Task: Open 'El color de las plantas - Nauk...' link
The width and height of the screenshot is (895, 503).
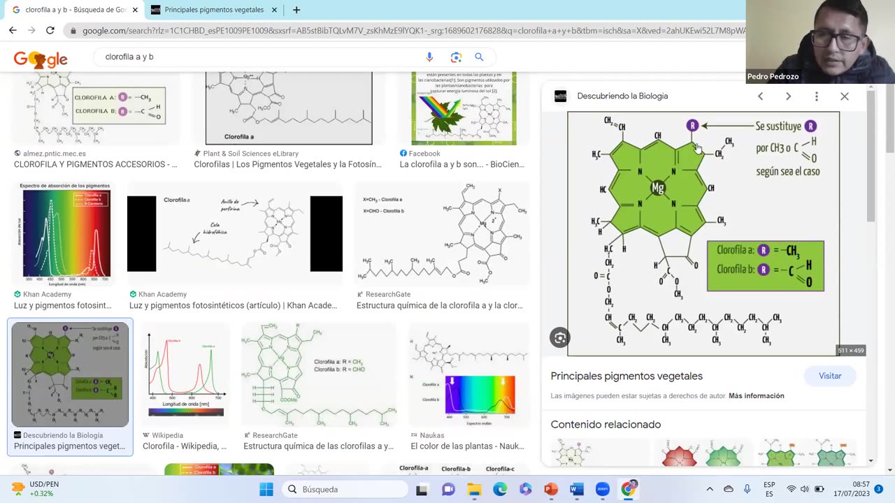Action: tap(467, 446)
